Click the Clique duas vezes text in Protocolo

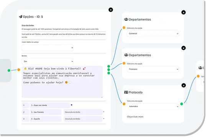point(135,117)
